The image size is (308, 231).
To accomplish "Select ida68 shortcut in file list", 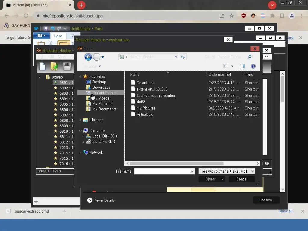I will click(141, 102).
